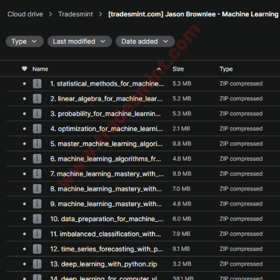The width and height of the screenshot is (280, 280).
Task: Click the 5.2 MB size cell
Action: 182,99
